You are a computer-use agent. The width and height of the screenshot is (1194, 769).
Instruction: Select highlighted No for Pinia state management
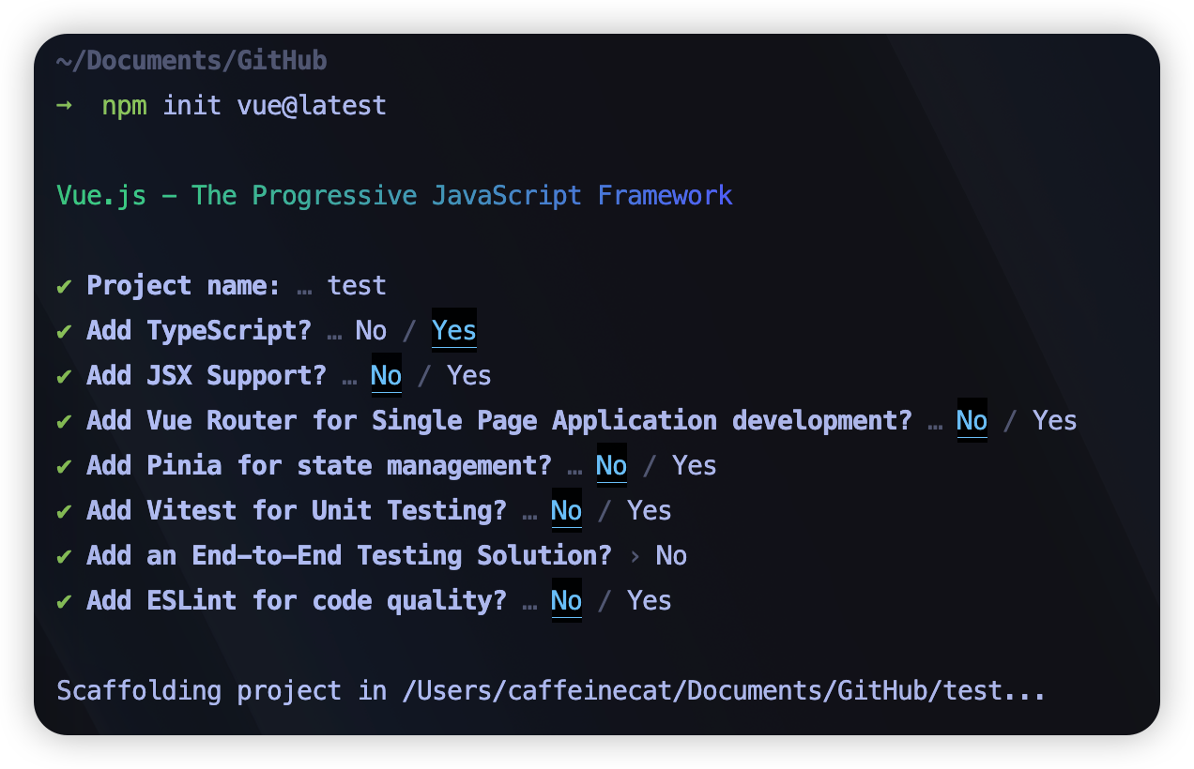611,465
